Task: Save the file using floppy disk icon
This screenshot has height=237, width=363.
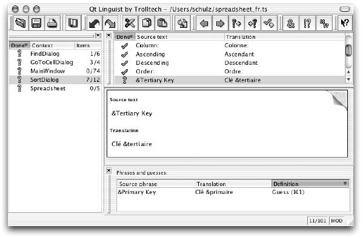Action: pyautogui.click(x=36, y=23)
